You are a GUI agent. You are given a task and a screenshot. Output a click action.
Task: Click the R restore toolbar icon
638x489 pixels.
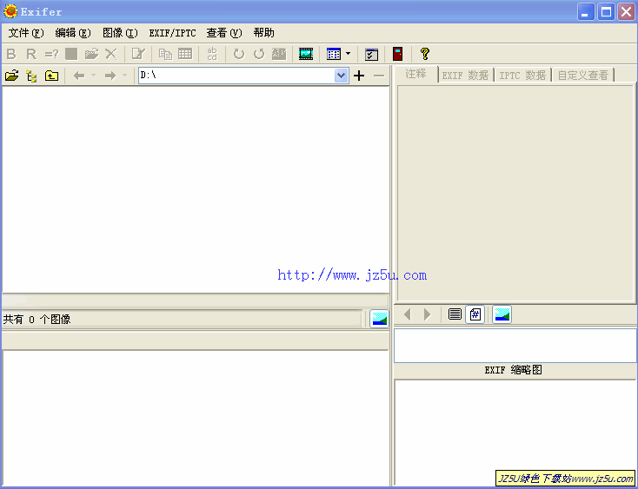pyautogui.click(x=31, y=54)
